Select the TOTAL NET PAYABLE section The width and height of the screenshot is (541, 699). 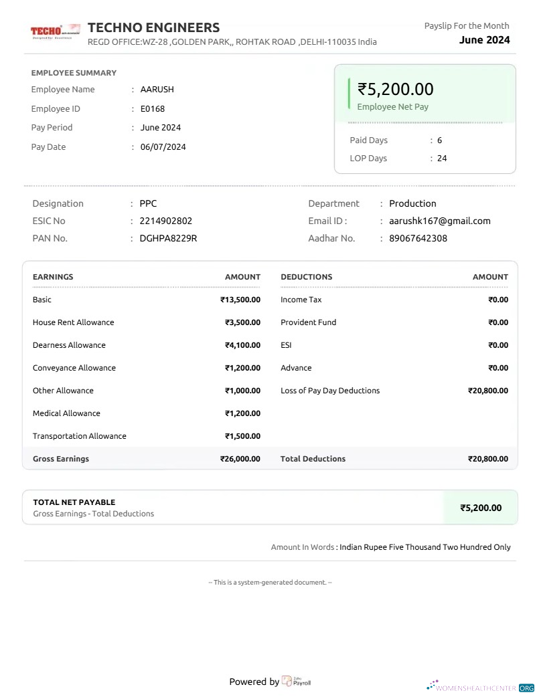74,502
